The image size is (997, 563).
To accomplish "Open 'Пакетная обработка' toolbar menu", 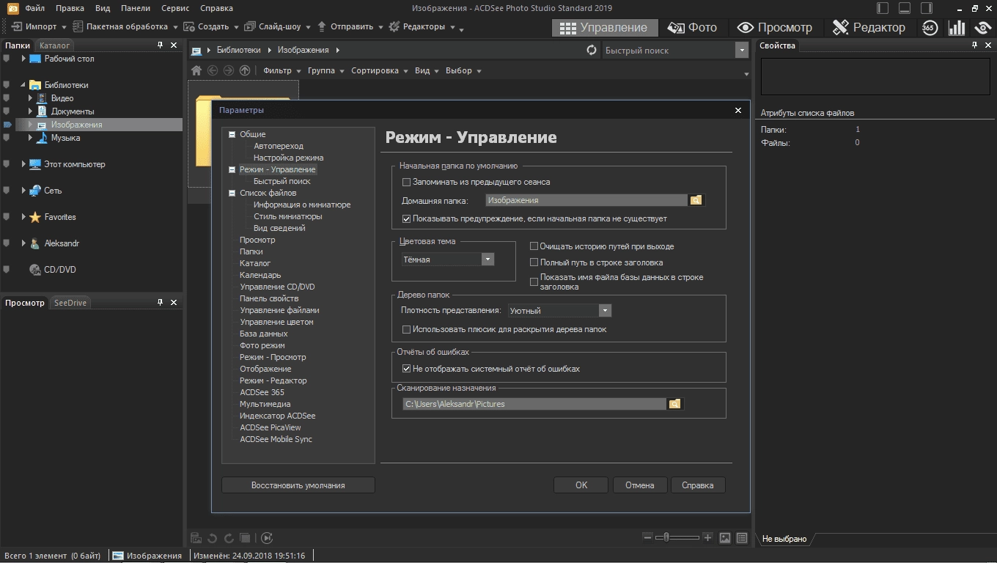I will tap(126, 26).
